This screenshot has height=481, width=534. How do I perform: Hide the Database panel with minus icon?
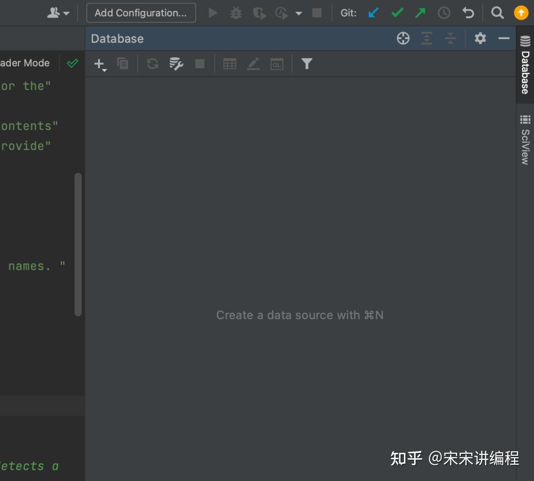tap(504, 38)
